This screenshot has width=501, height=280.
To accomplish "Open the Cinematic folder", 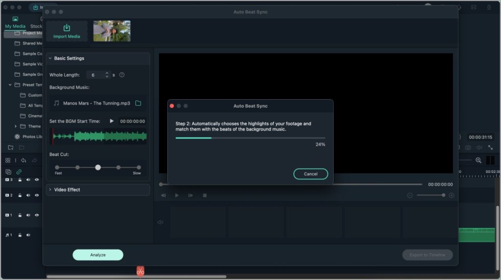I will coord(31,116).
